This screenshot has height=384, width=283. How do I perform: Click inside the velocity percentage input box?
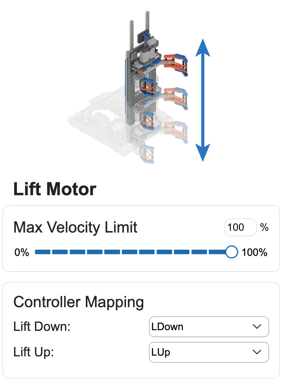(240, 227)
